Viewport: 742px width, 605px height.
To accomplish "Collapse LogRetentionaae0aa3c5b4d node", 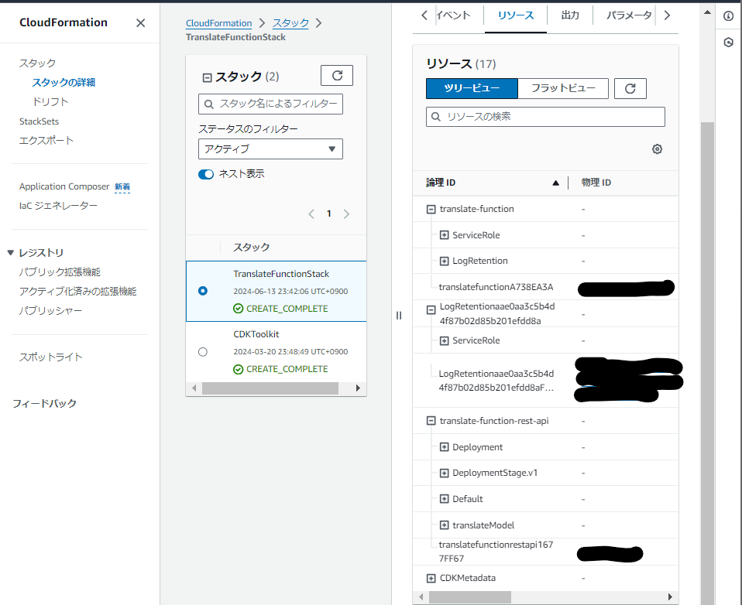I will [431, 310].
